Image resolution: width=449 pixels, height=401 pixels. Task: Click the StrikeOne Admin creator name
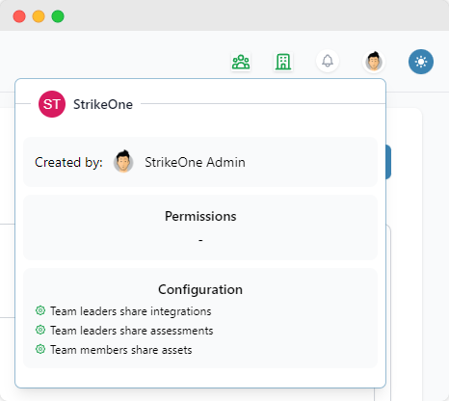click(x=195, y=162)
